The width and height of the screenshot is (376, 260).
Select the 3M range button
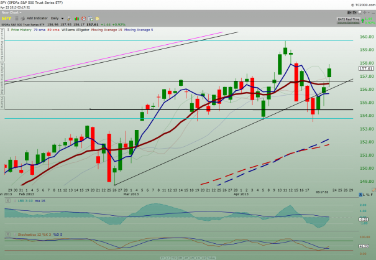pos(186,258)
